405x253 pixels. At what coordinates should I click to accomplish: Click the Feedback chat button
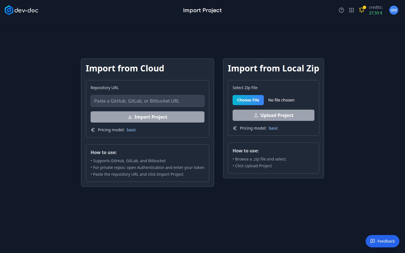click(x=382, y=241)
